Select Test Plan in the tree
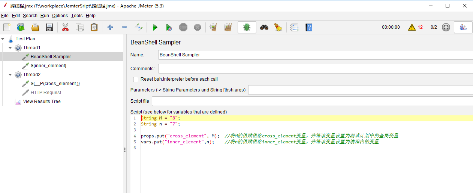Screen dimensions: 473x193 [x=25, y=38]
